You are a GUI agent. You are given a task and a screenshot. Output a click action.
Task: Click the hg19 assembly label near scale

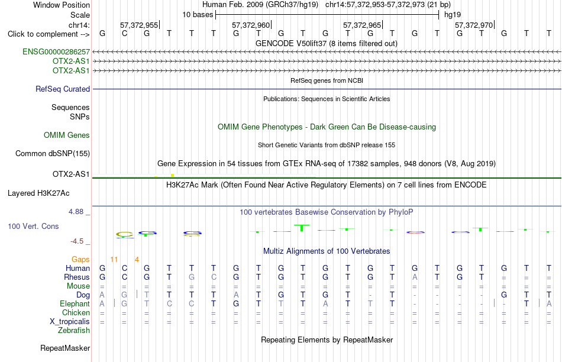coord(453,15)
